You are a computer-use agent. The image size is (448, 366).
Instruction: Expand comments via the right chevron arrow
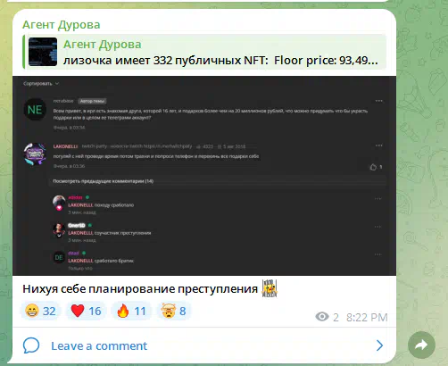pos(379,345)
